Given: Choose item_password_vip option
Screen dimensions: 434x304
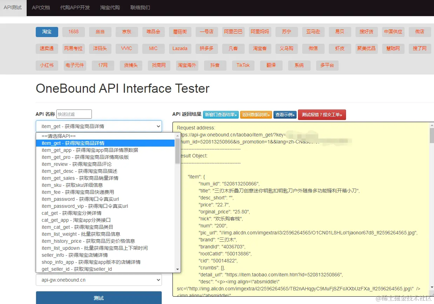Looking at the screenshot, I should pos(106,206).
